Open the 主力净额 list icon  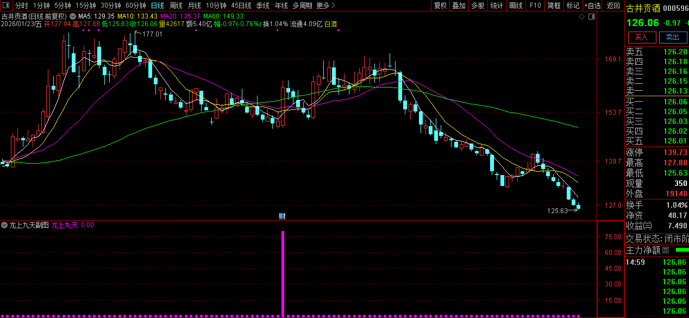(665, 251)
